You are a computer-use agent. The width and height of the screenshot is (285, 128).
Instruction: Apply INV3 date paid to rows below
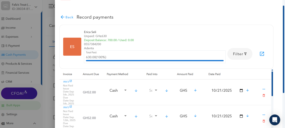(x=247, y=90)
